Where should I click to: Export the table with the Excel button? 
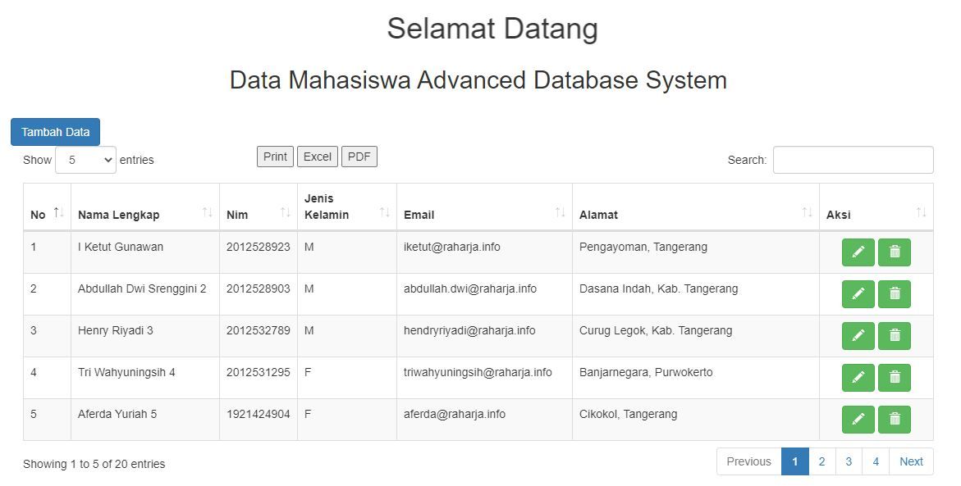[318, 157]
